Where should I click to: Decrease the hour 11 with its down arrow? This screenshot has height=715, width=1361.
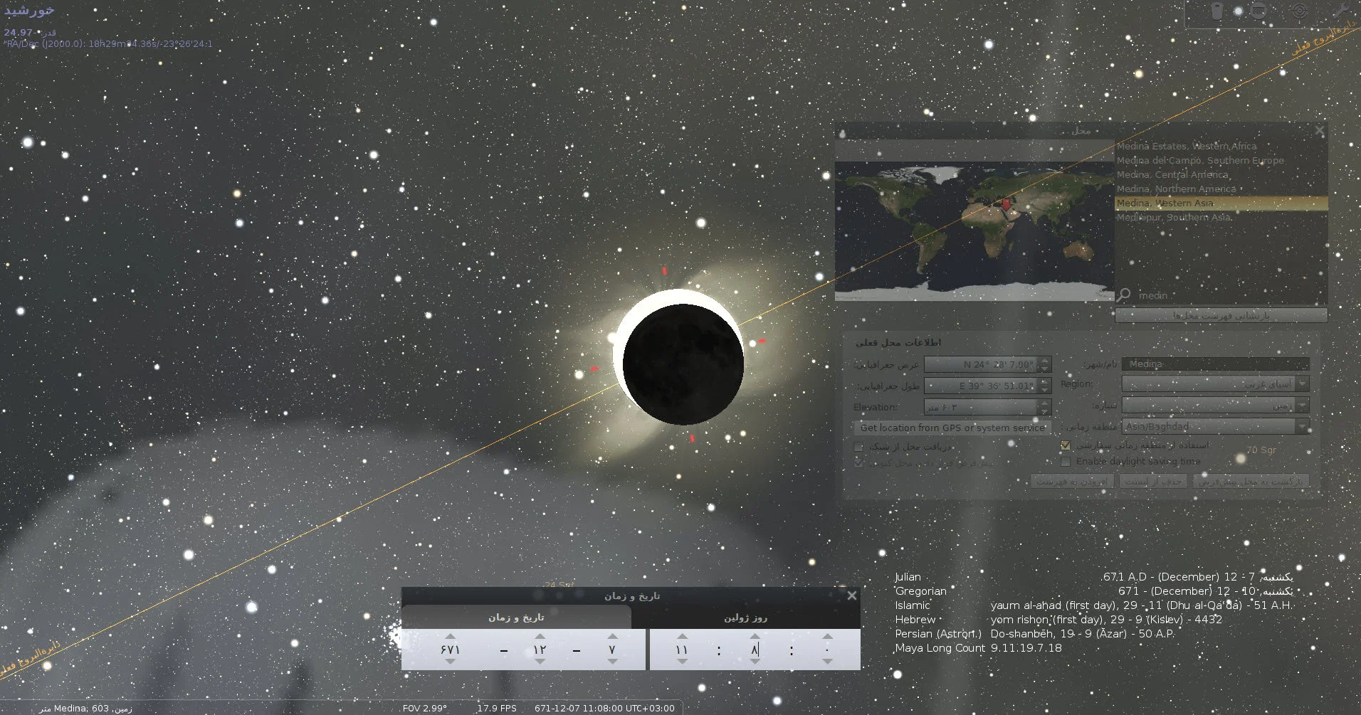point(682,662)
